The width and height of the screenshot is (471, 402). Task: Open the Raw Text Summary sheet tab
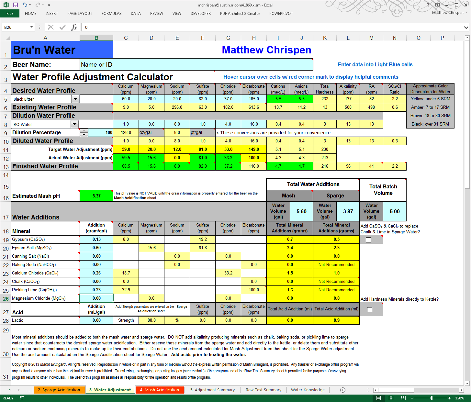coord(263,390)
